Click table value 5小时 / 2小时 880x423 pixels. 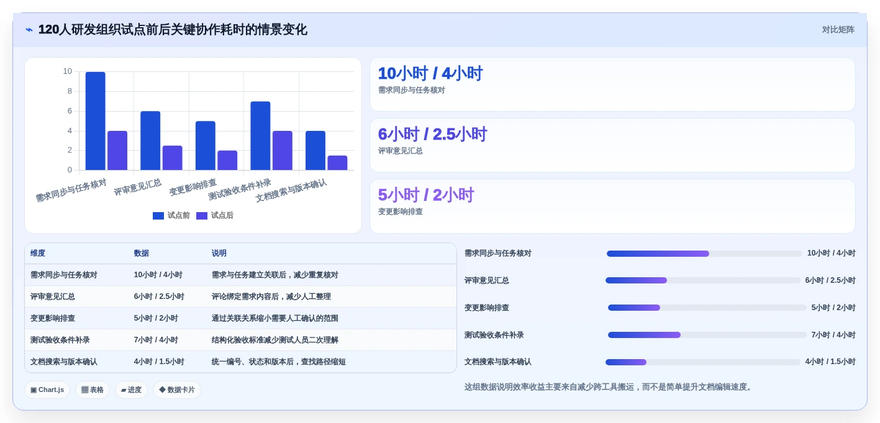(x=156, y=318)
